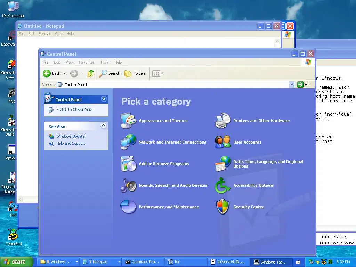Click the Help and Support link
The height and width of the screenshot is (267, 356).
[x=71, y=144]
